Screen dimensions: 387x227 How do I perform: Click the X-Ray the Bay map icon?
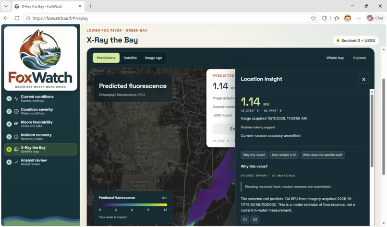click(16, 149)
